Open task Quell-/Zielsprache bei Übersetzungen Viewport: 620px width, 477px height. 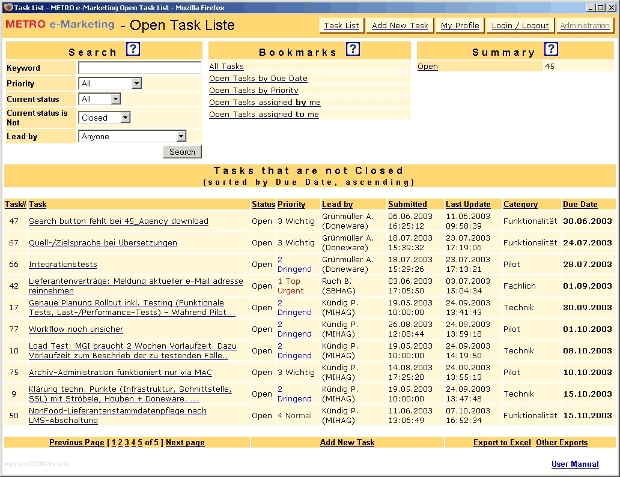[103, 243]
